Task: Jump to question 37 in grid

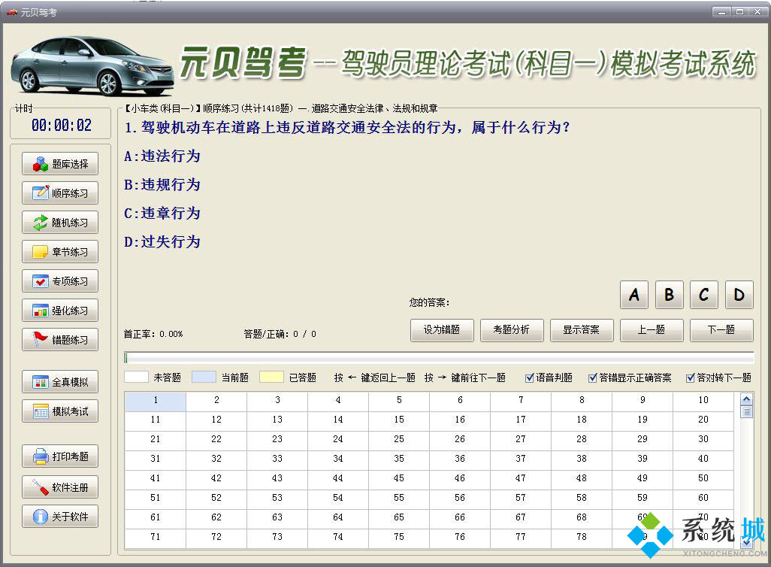Action: (521, 459)
